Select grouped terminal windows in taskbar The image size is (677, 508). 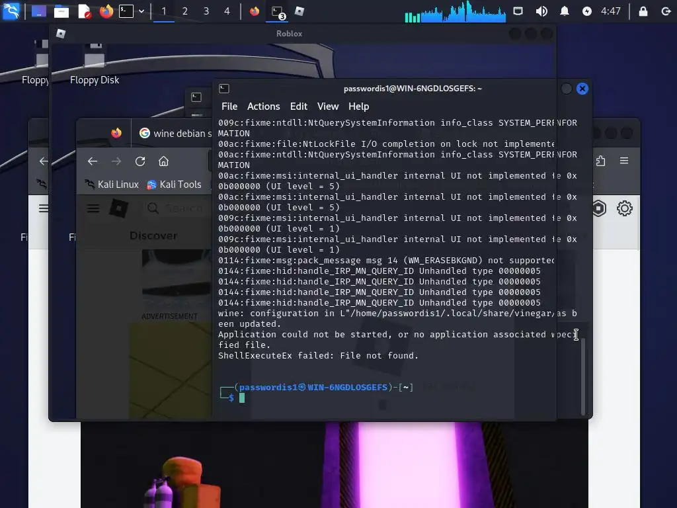point(277,12)
